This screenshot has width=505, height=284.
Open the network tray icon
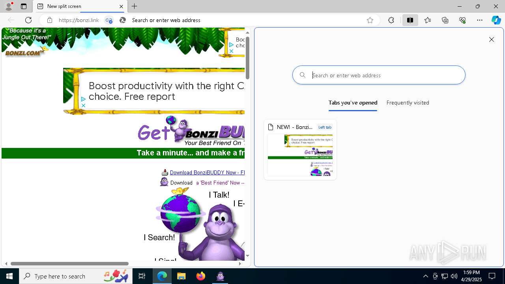(445, 276)
